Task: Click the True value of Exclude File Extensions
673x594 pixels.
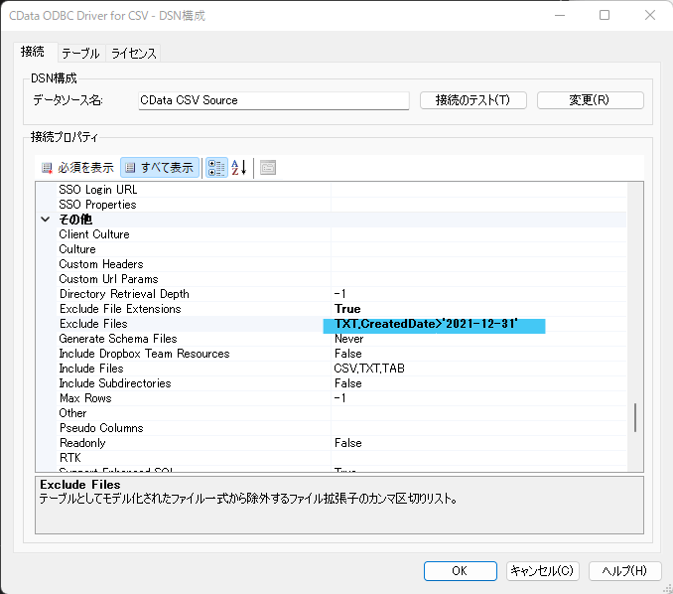Action: [347, 309]
